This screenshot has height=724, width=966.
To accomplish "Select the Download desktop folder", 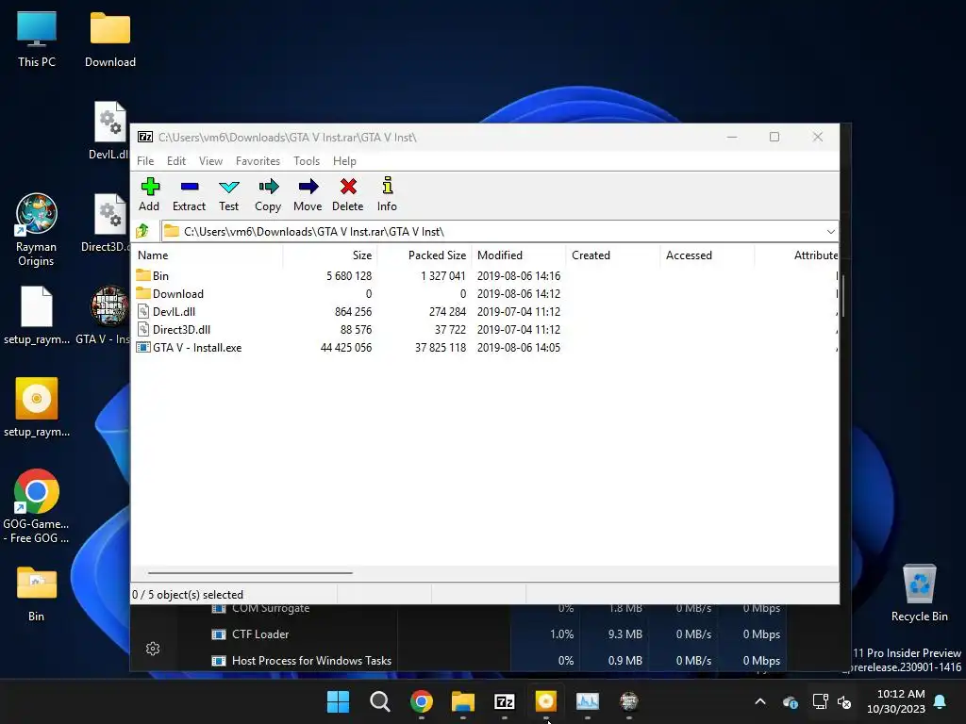I will coord(110,39).
